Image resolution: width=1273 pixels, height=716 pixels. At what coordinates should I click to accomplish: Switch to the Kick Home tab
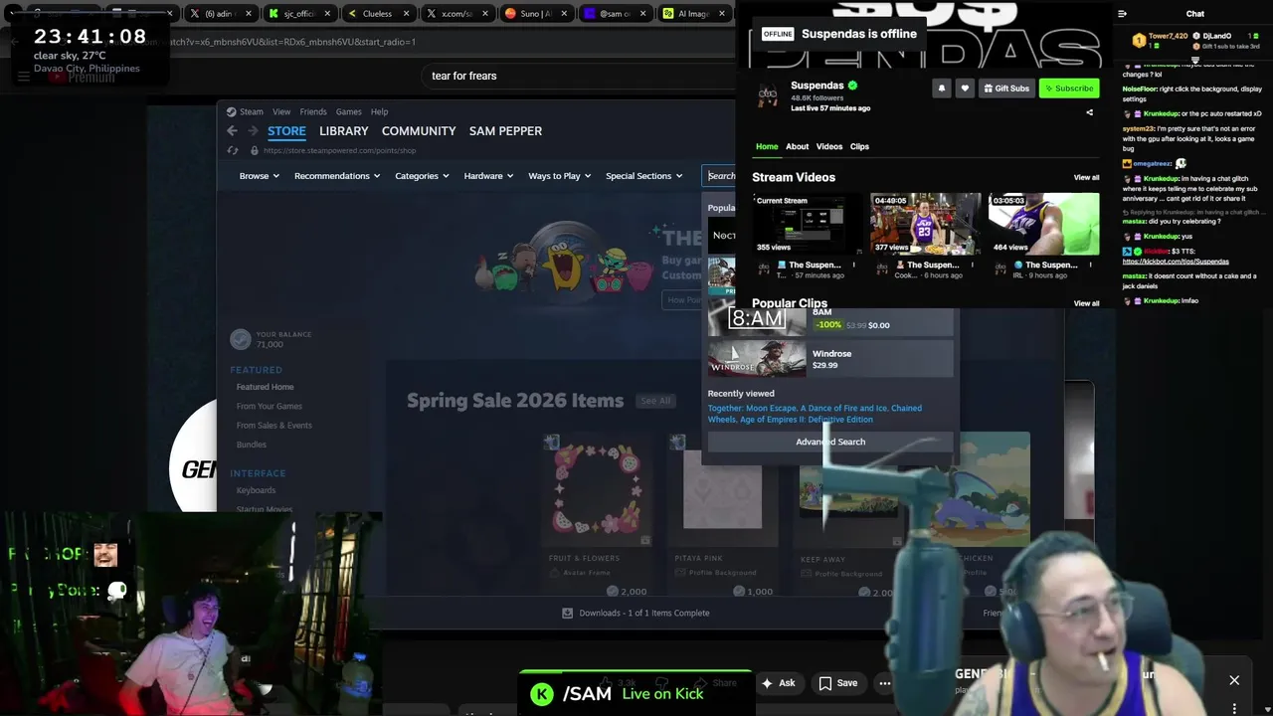[767, 146]
